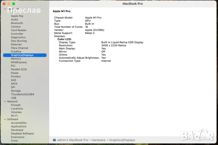The height and width of the screenshot is (145, 218).
Task: Open Firewall under Network
Action: (16, 105)
